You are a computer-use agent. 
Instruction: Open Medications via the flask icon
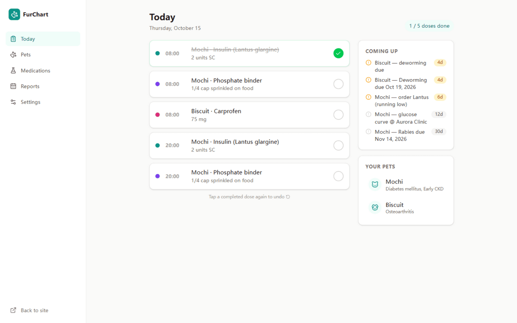point(13,70)
